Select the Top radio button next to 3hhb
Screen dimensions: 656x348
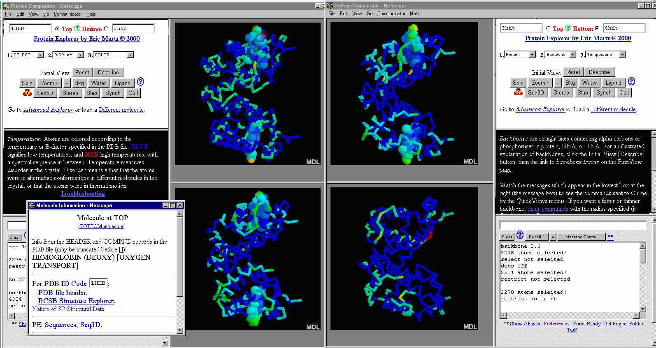click(x=548, y=28)
